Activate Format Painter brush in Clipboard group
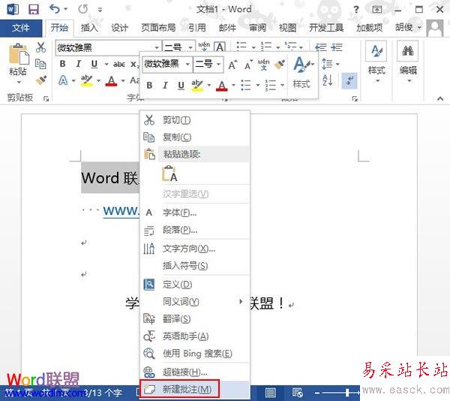 (41, 80)
